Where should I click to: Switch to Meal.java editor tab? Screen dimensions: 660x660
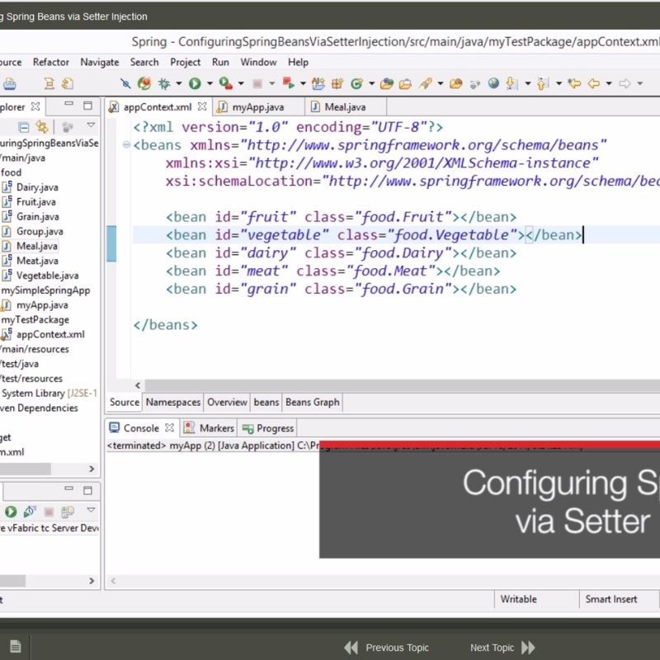click(345, 107)
